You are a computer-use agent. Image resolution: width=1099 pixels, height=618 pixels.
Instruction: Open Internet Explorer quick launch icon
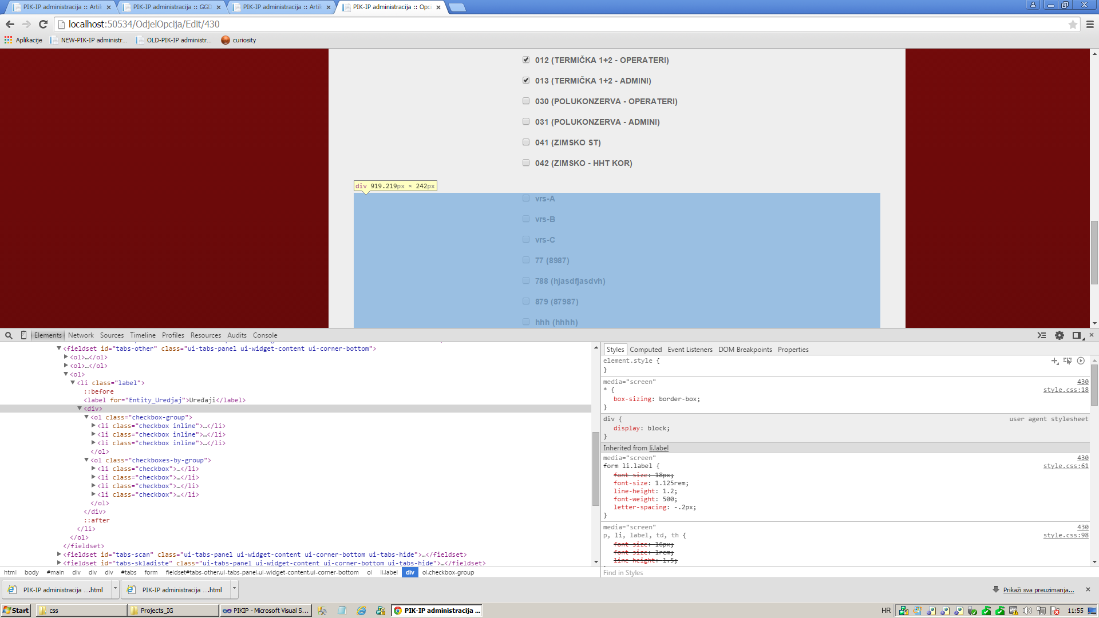coord(361,611)
